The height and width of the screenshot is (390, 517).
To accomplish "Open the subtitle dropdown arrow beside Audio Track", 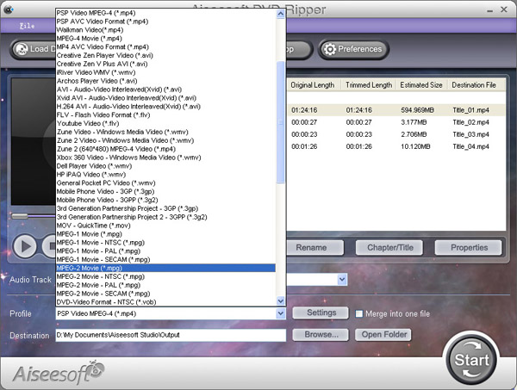I will point(342,280).
